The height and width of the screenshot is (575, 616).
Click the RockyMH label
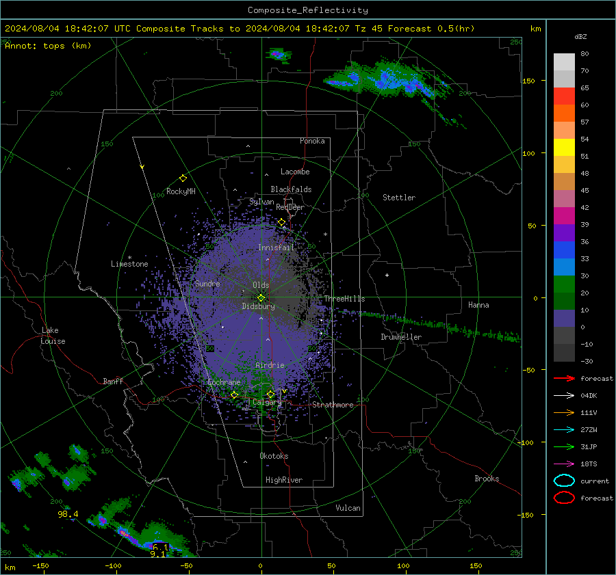[181, 191]
